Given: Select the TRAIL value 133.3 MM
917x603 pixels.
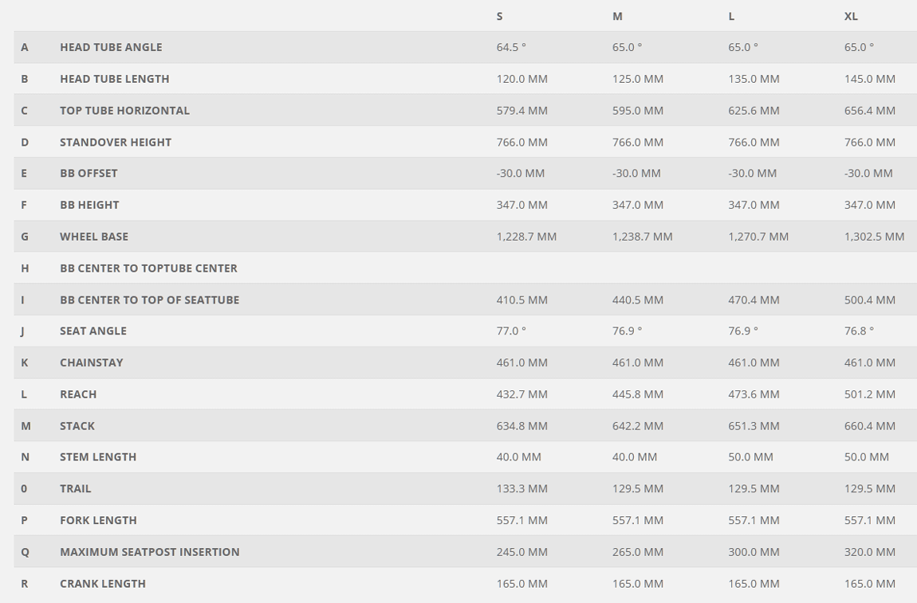Looking at the screenshot, I should click(522, 488).
